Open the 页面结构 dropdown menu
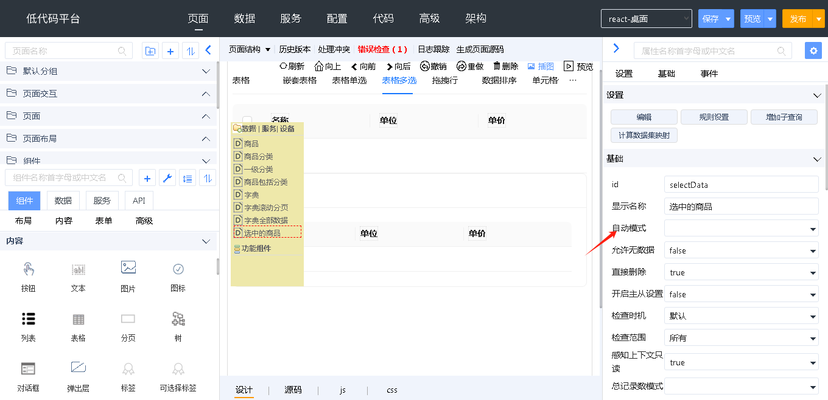This screenshot has width=828, height=400. 250,49
